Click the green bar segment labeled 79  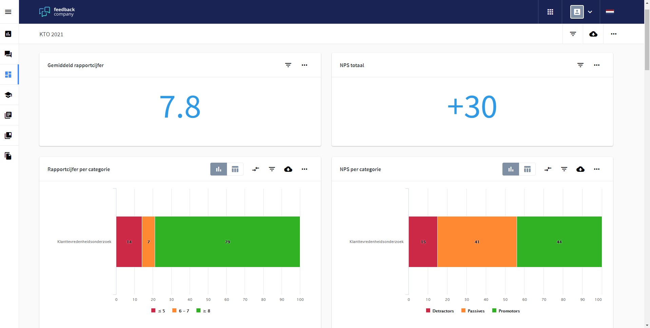[227, 242]
